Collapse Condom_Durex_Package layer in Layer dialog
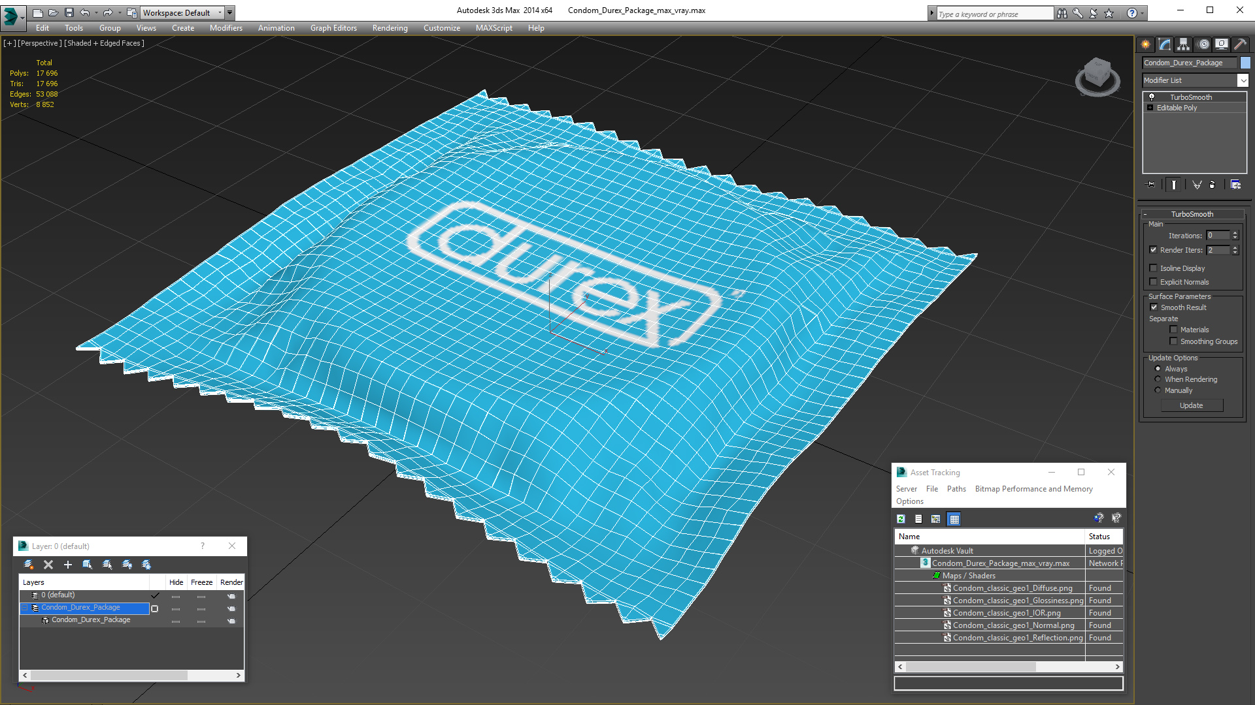This screenshot has width=1255, height=705. (25, 608)
